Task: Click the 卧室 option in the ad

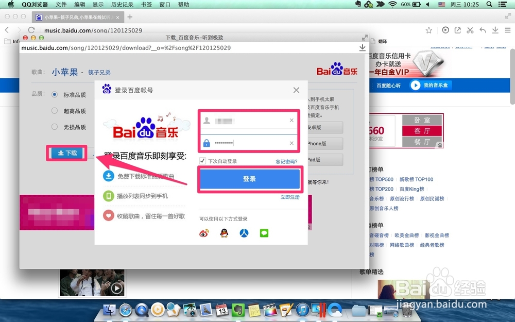Action: 422,120
